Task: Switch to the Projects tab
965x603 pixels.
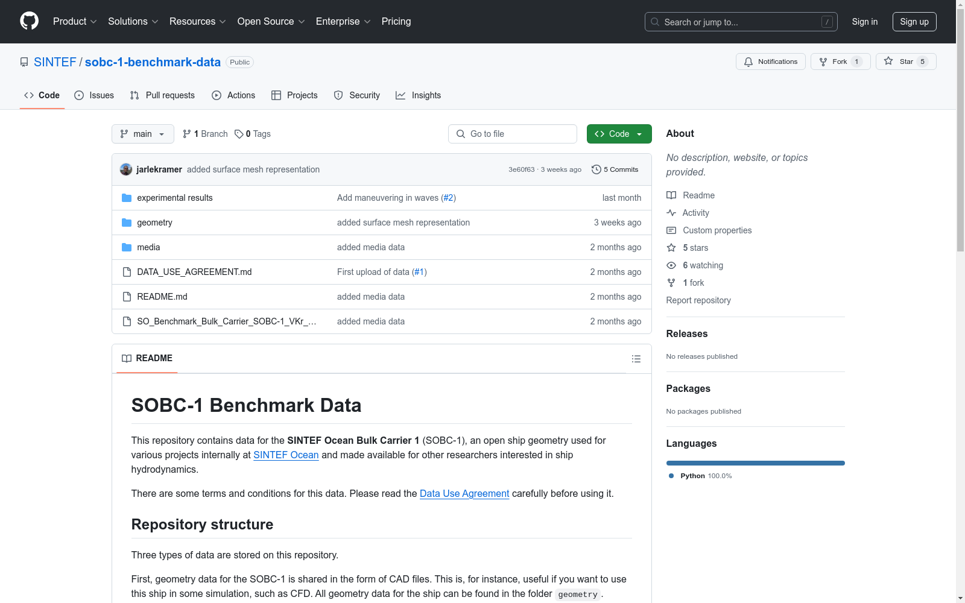Action: click(294, 95)
